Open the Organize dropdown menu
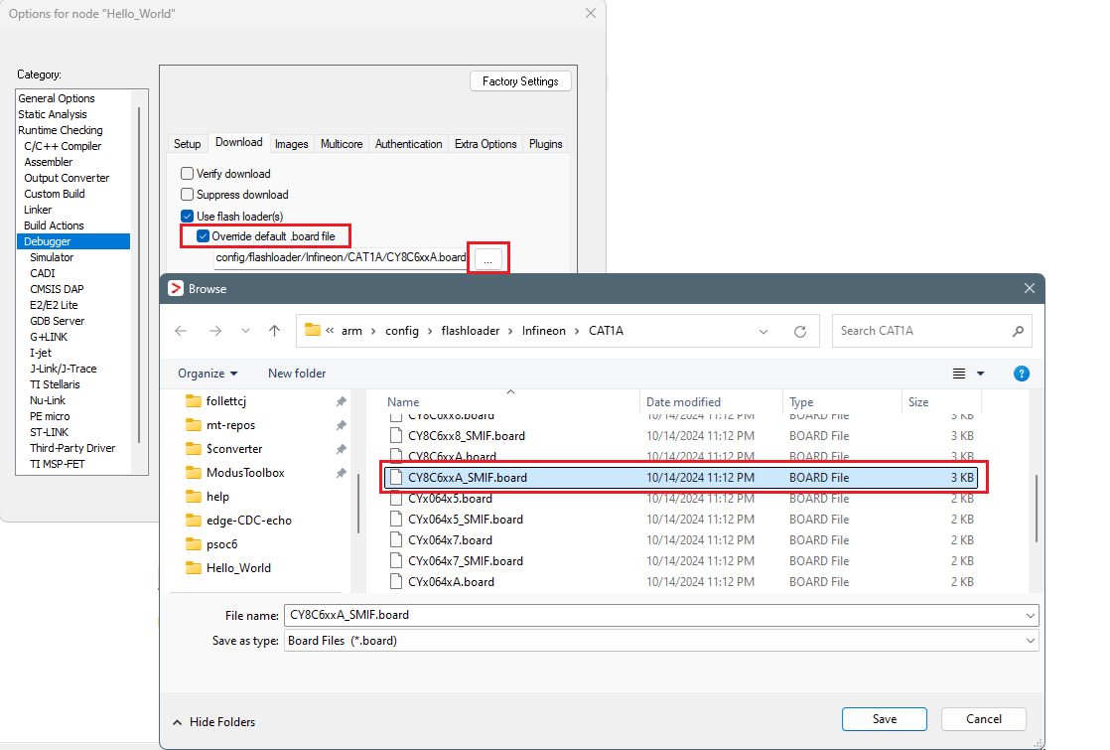This screenshot has width=1110, height=750. (208, 374)
